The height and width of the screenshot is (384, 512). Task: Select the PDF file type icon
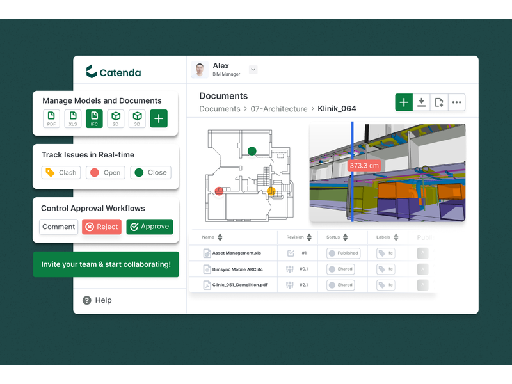(52, 118)
